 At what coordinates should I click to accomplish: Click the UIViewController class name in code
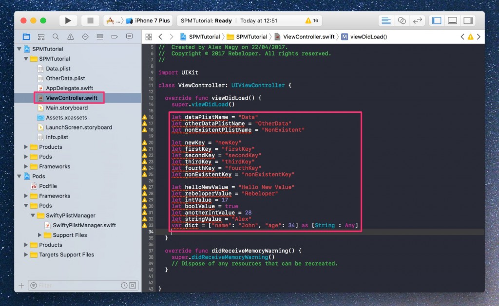[258, 85]
